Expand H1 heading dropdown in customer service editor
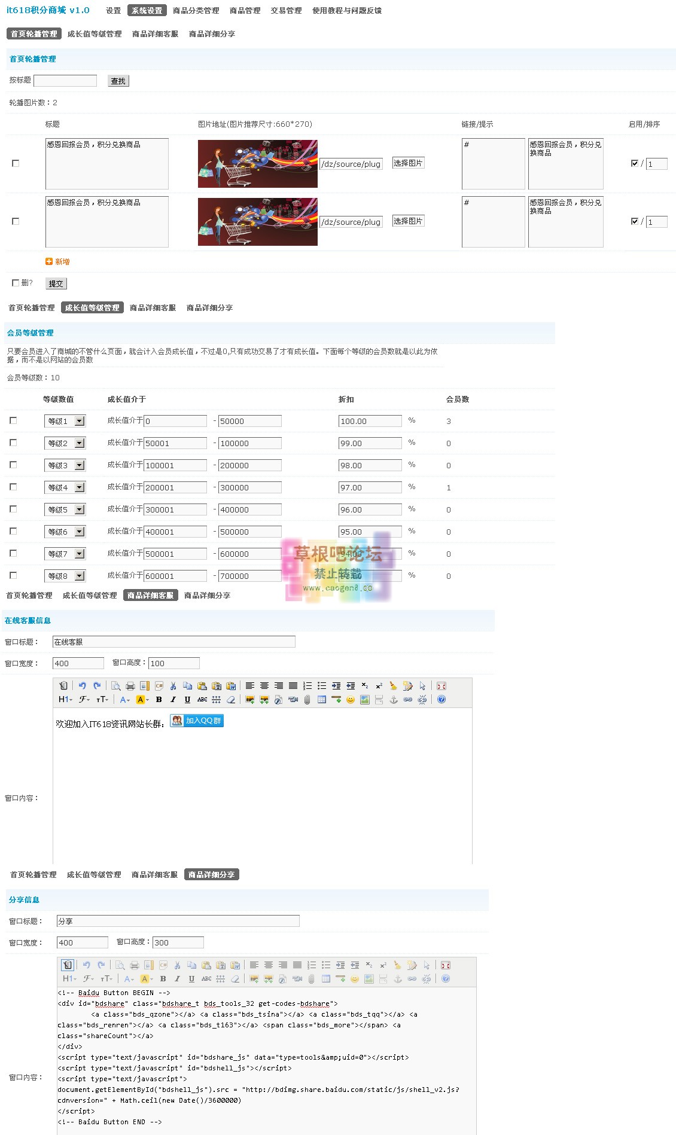 click(65, 700)
